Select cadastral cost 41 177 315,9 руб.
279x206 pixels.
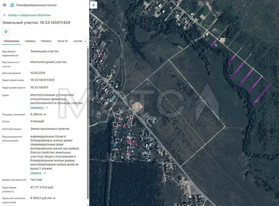[42, 187]
